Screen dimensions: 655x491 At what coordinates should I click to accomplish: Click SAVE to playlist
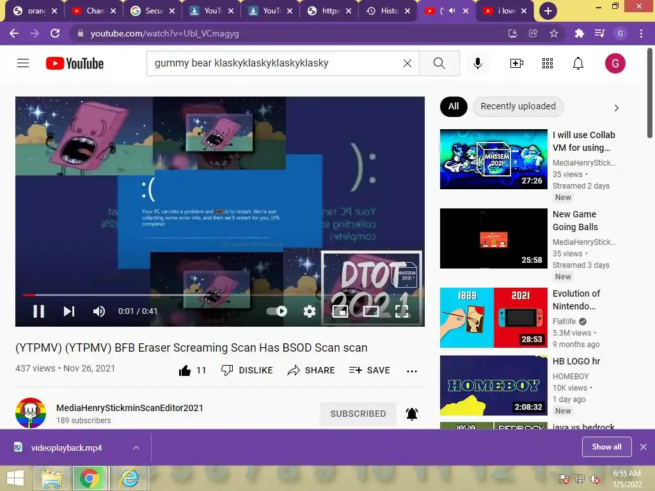369,370
